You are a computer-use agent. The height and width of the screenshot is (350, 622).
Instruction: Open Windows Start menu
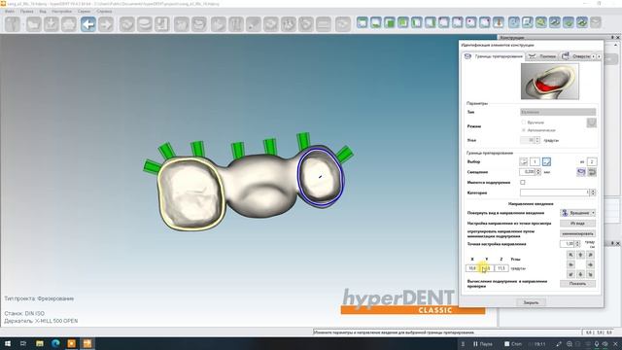8,343
